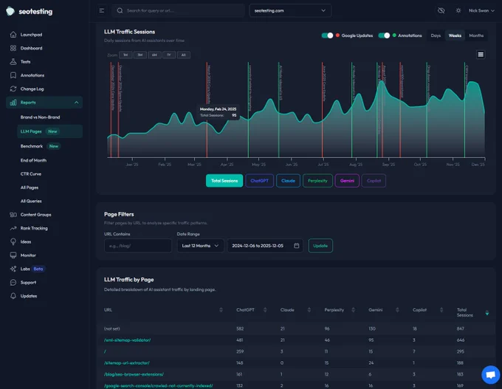
Task: Sort the URL column
Action: [221, 309]
